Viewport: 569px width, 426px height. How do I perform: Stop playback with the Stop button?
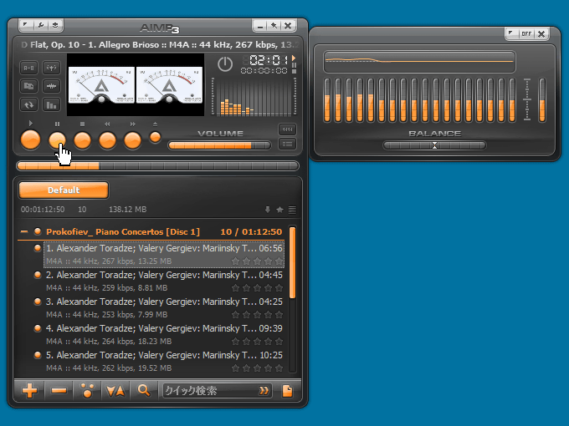point(82,139)
